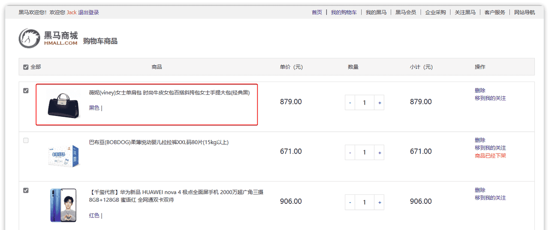Delete the BOBDOG diapers from cart
Screen dimensions: 549x230
coord(480,140)
